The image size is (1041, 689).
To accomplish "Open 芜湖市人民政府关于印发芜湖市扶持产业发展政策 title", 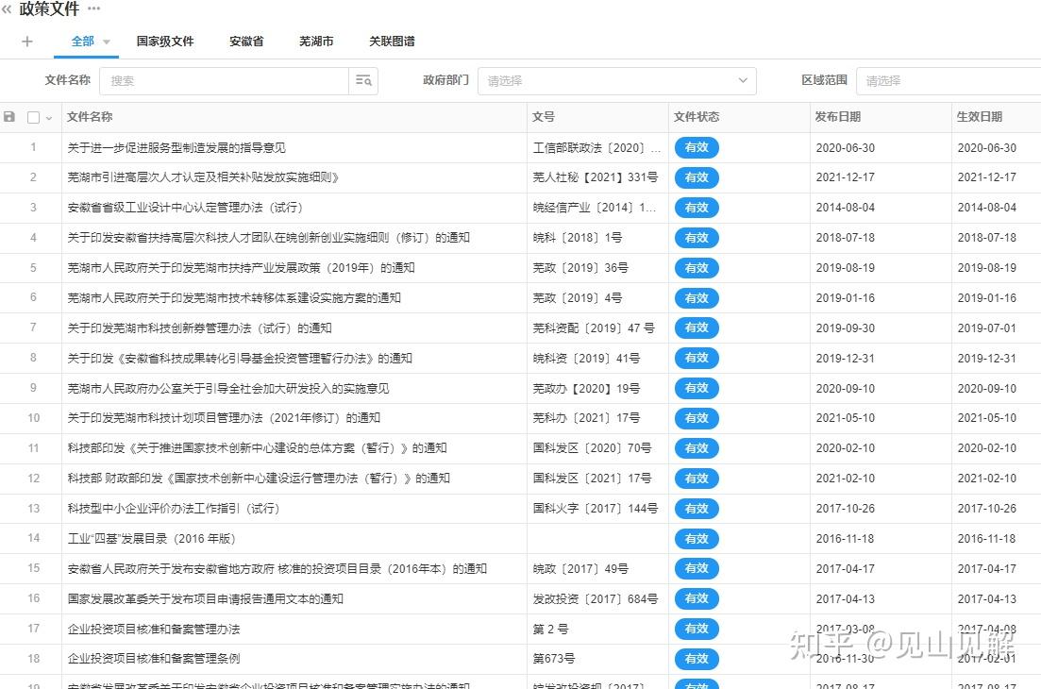I will point(241,267).
